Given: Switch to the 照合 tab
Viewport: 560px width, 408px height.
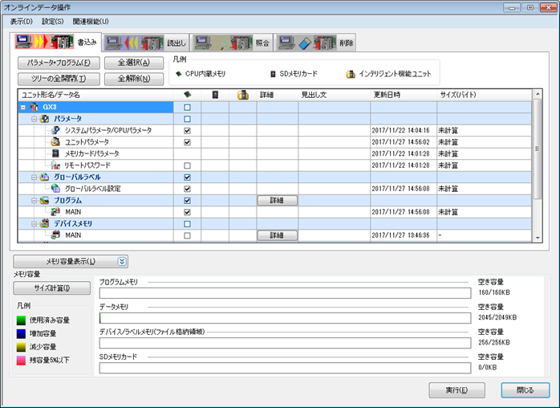Looking at the screenshot, I should [x=232, y=43].
